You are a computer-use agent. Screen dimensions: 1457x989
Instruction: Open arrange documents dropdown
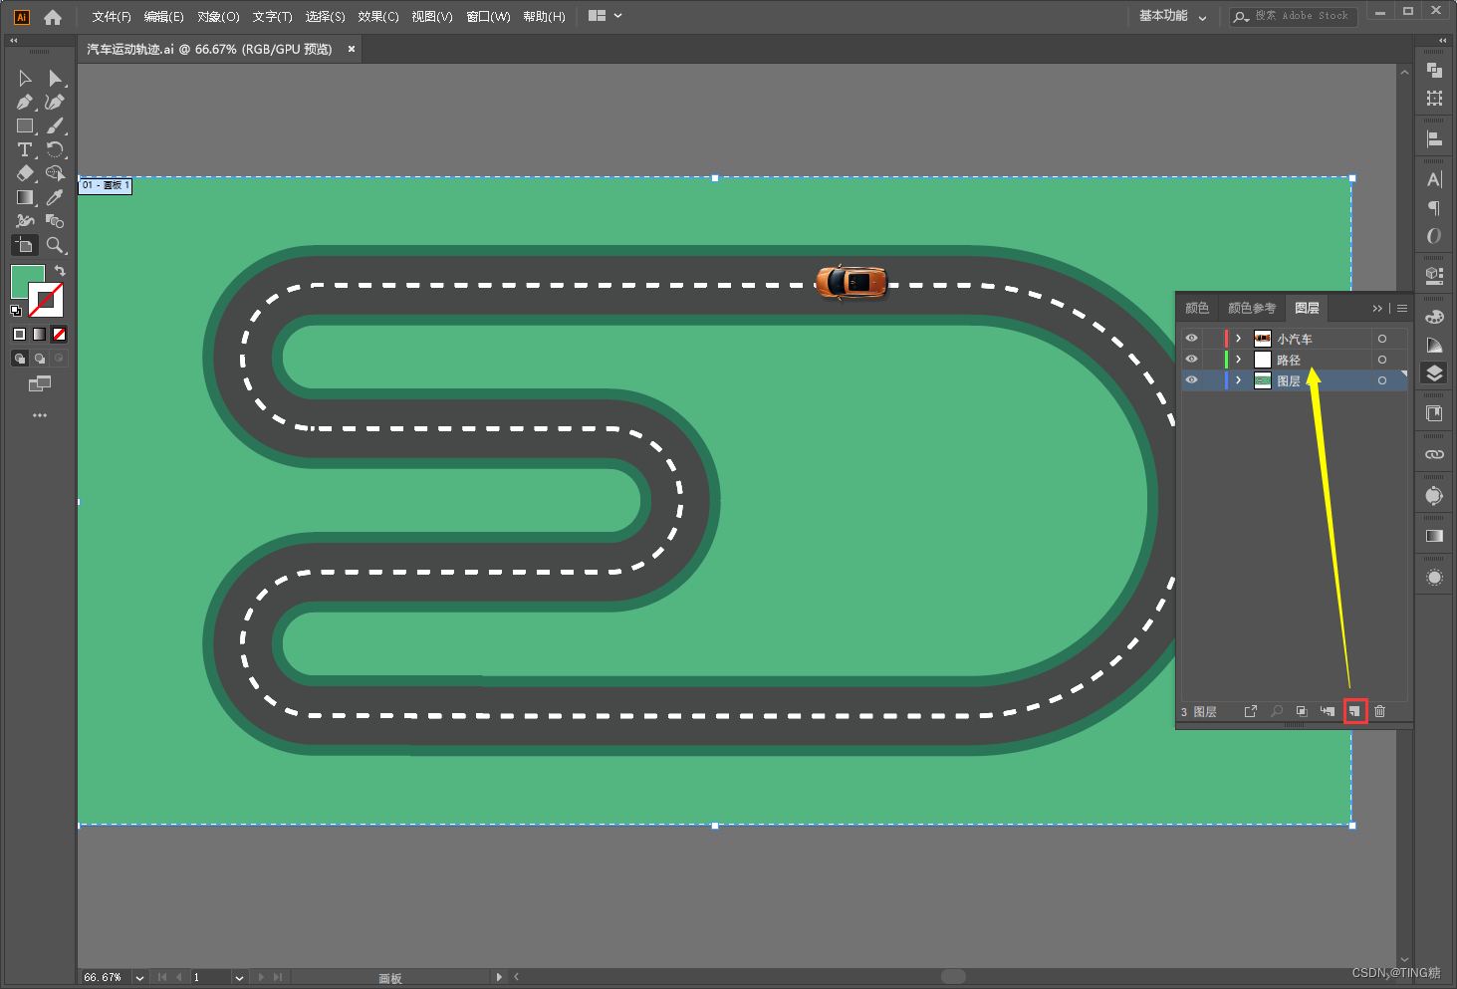pyautogui.click(x=606, y=16)
